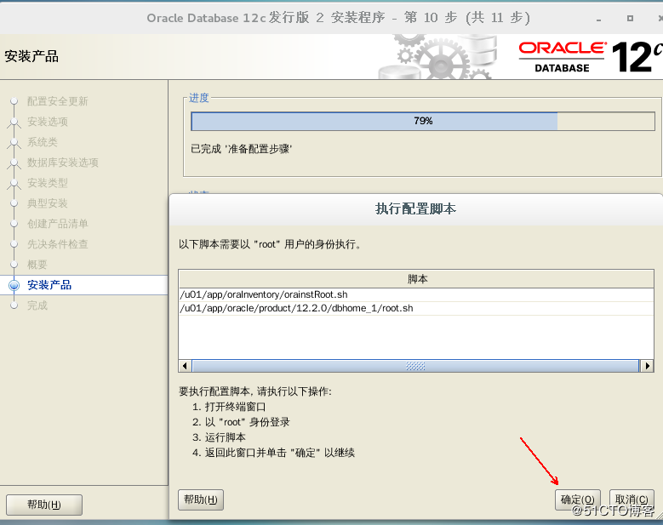Click the 已完成 '准备配置步骤' status text
The width and height of the screenshot is (663, 525).
[242, 149]
